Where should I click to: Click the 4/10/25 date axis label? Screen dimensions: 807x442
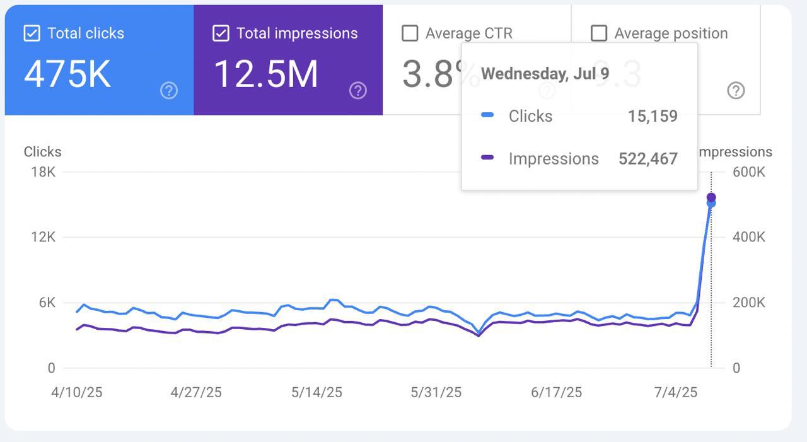76,392
